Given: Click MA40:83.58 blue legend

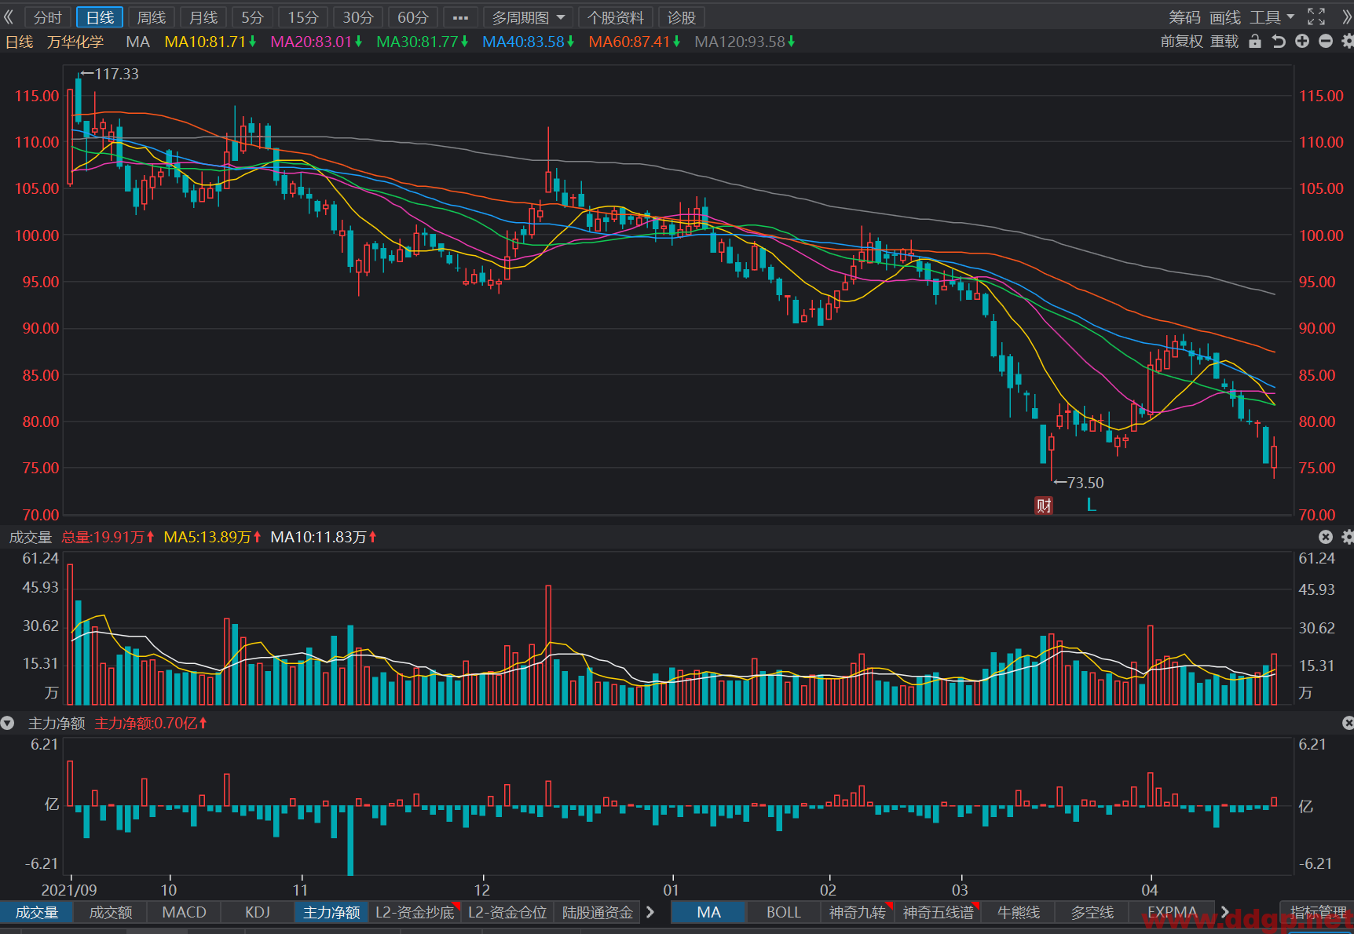Looking at the screenshot, I should [528, 42].
